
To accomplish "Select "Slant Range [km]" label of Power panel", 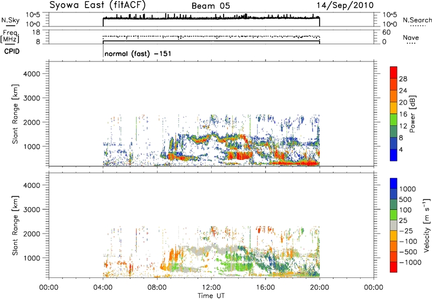I will (x=15, y=114).
